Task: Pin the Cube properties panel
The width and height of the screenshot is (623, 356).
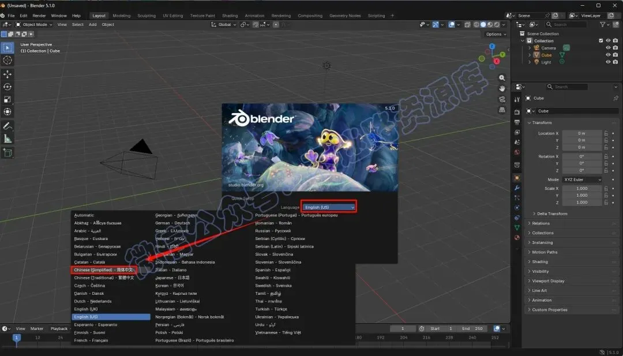Action: [x=616, y=98]
